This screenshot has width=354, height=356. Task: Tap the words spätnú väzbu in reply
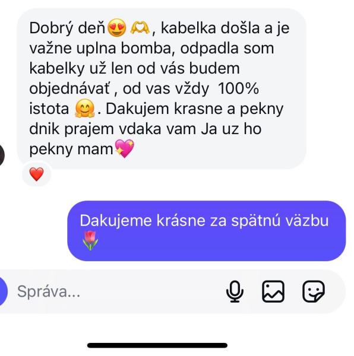point(280,221)
